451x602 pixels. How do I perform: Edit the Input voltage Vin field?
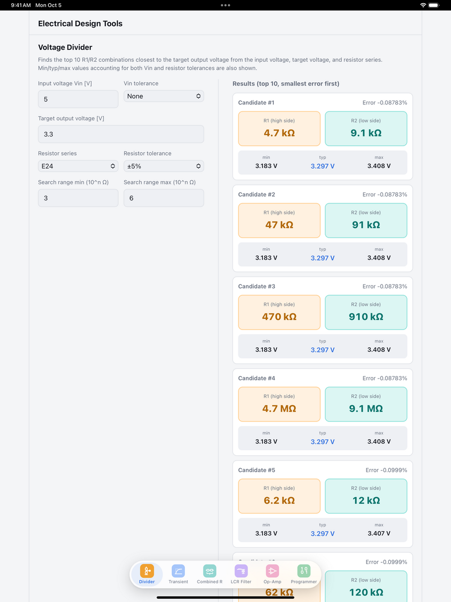78,99
